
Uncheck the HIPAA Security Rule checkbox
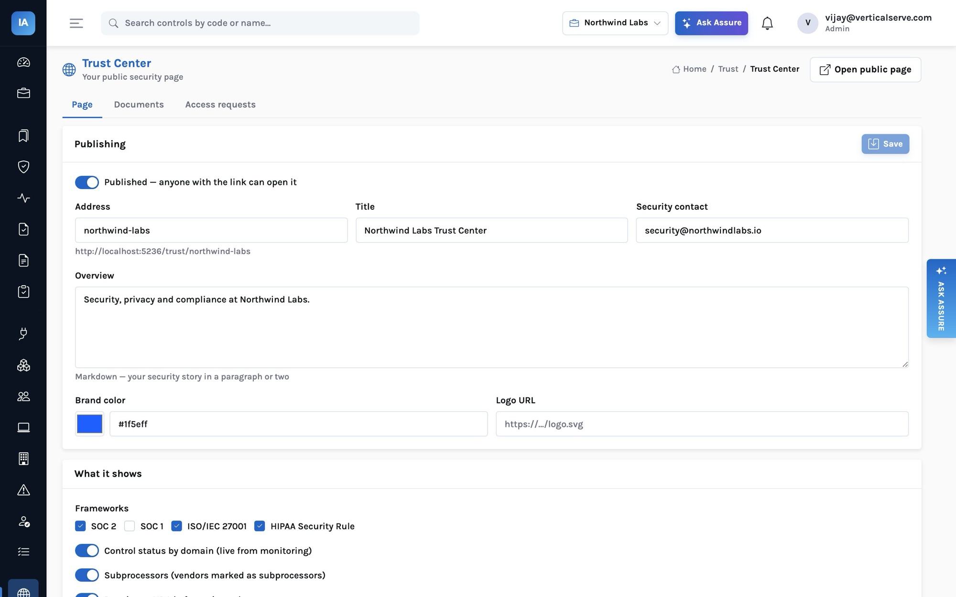pos(260,526)
